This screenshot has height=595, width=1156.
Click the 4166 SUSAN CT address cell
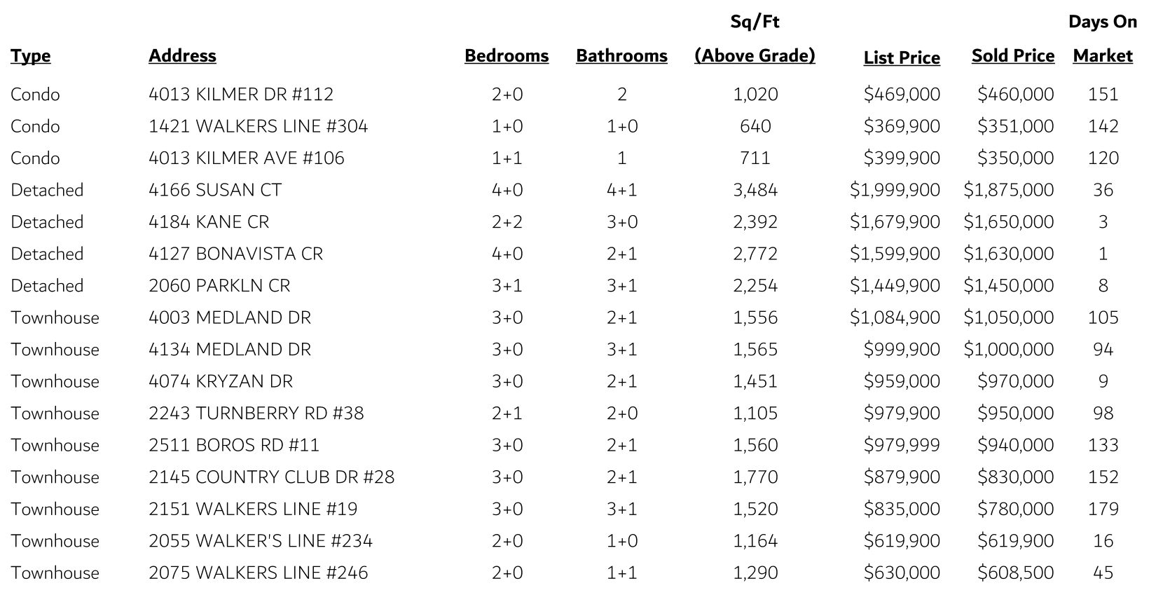215,190
